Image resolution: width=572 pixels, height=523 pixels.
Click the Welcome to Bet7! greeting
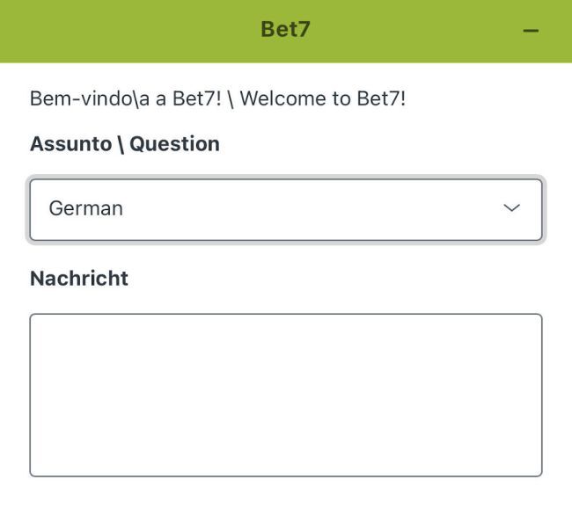[x=322, y=98]
